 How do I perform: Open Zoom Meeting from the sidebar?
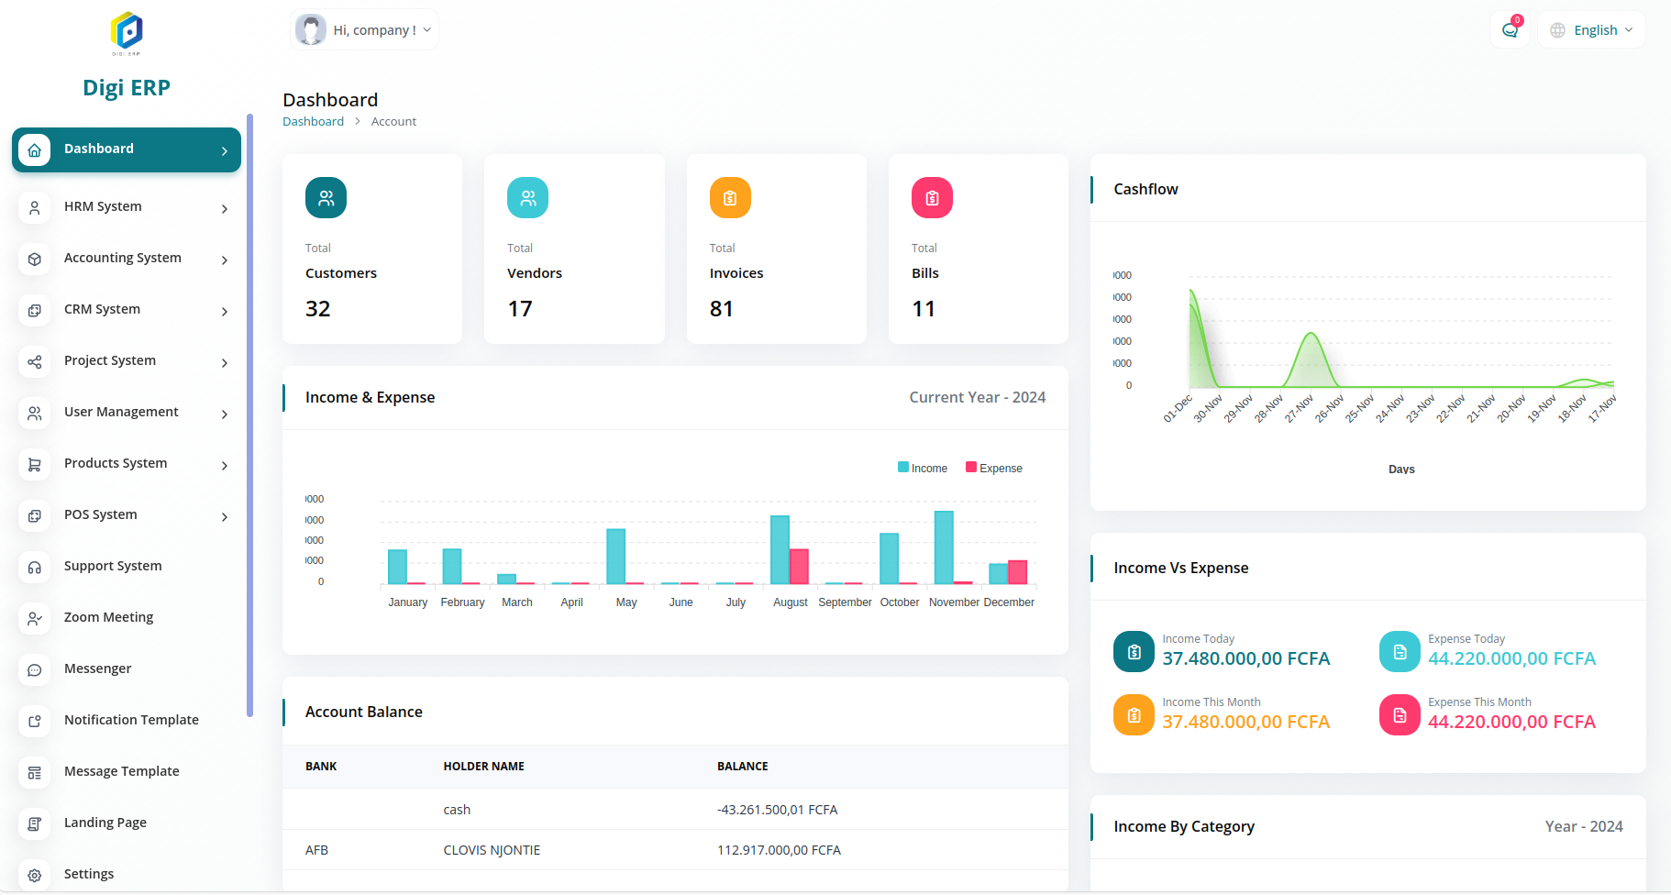108,617
